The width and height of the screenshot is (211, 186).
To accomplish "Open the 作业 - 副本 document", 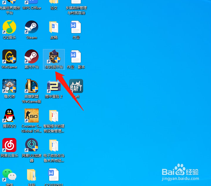I will point(76,56).
